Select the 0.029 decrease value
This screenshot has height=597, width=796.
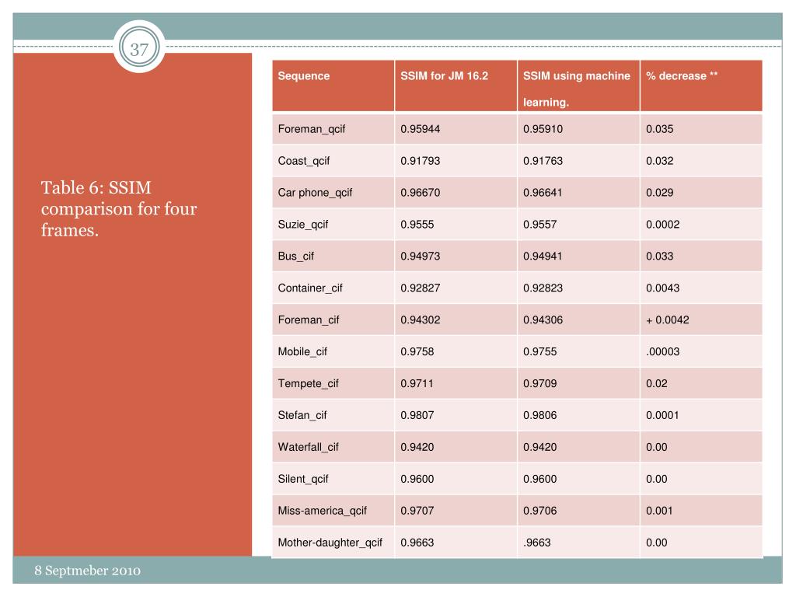click(x=659, y=193)
